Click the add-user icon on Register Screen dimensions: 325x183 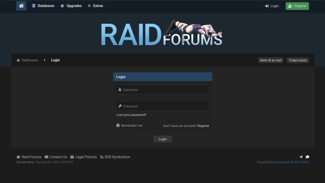click(291, 6)
